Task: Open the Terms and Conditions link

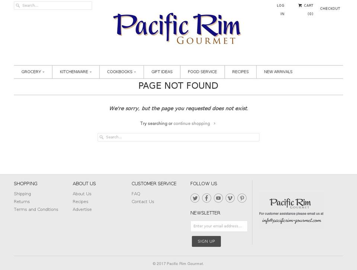Action: coord(36,209)
